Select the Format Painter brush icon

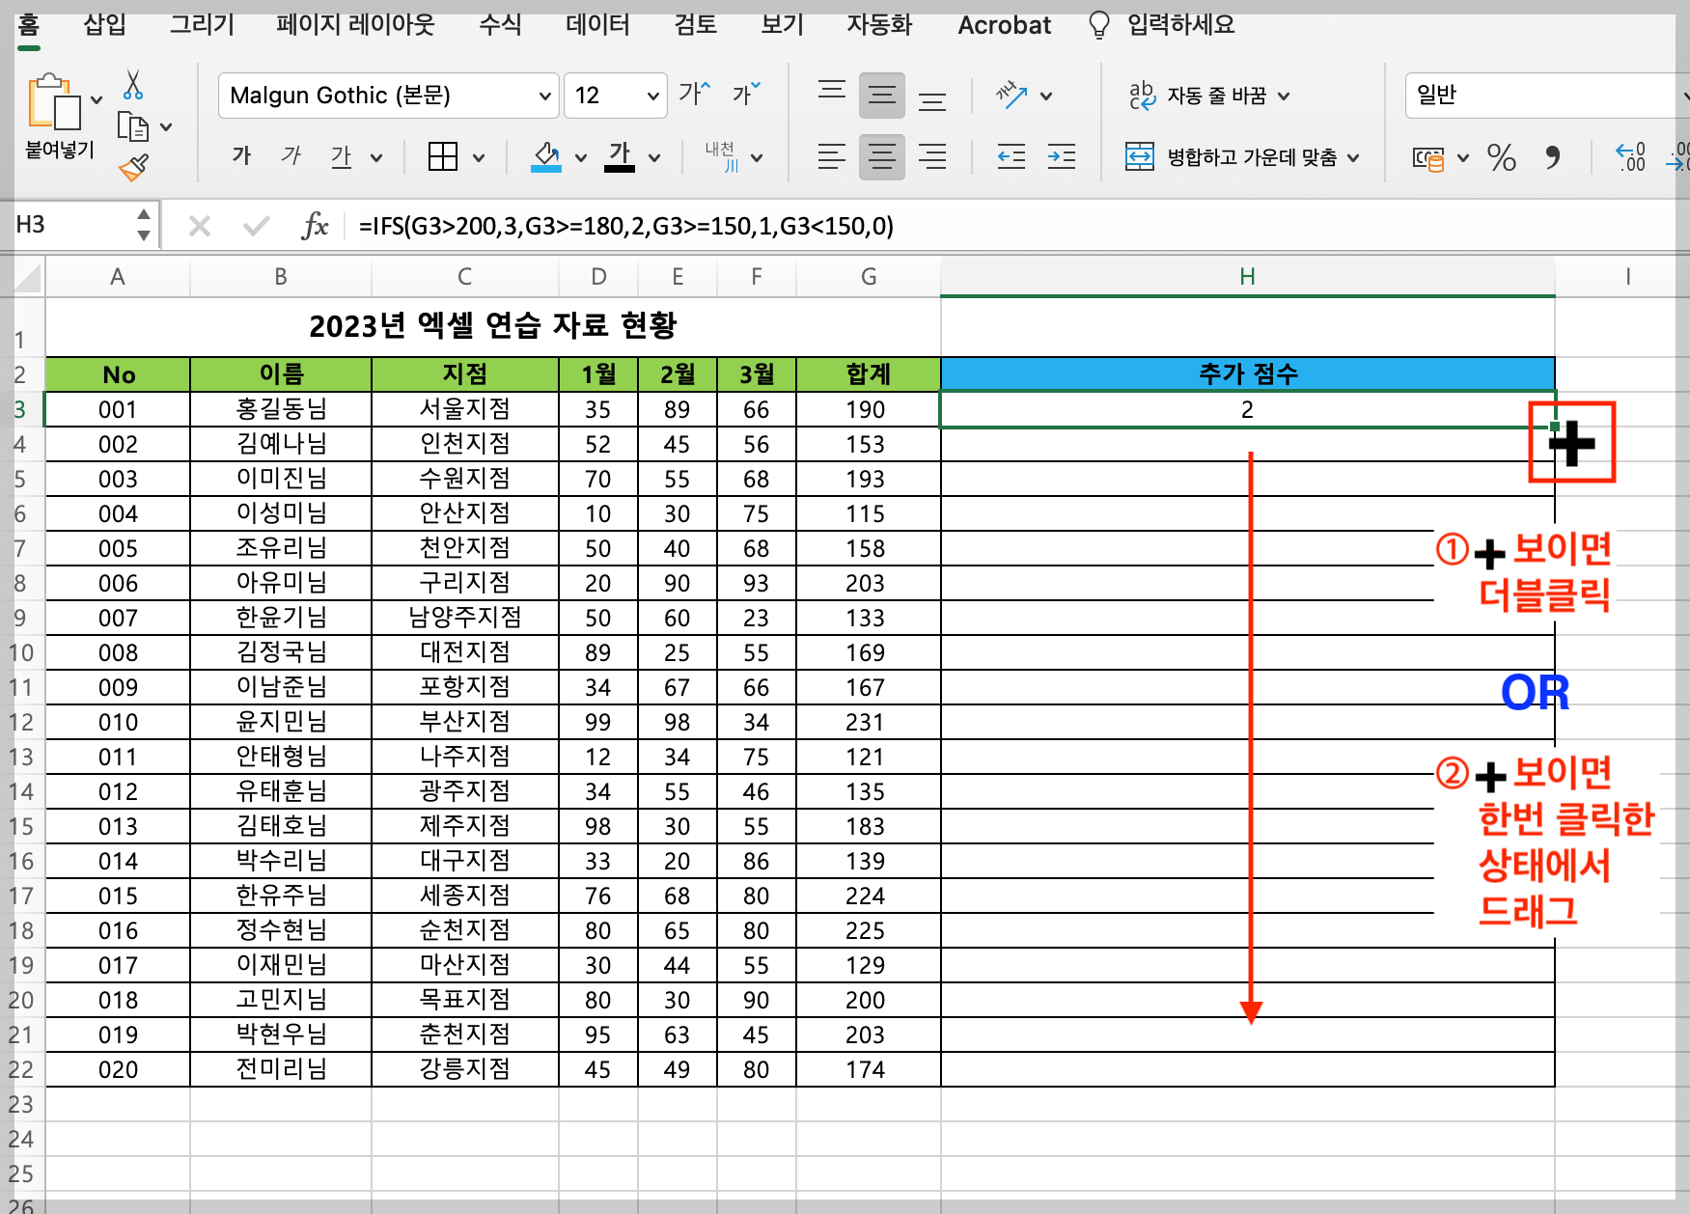(x=134, y=166)
